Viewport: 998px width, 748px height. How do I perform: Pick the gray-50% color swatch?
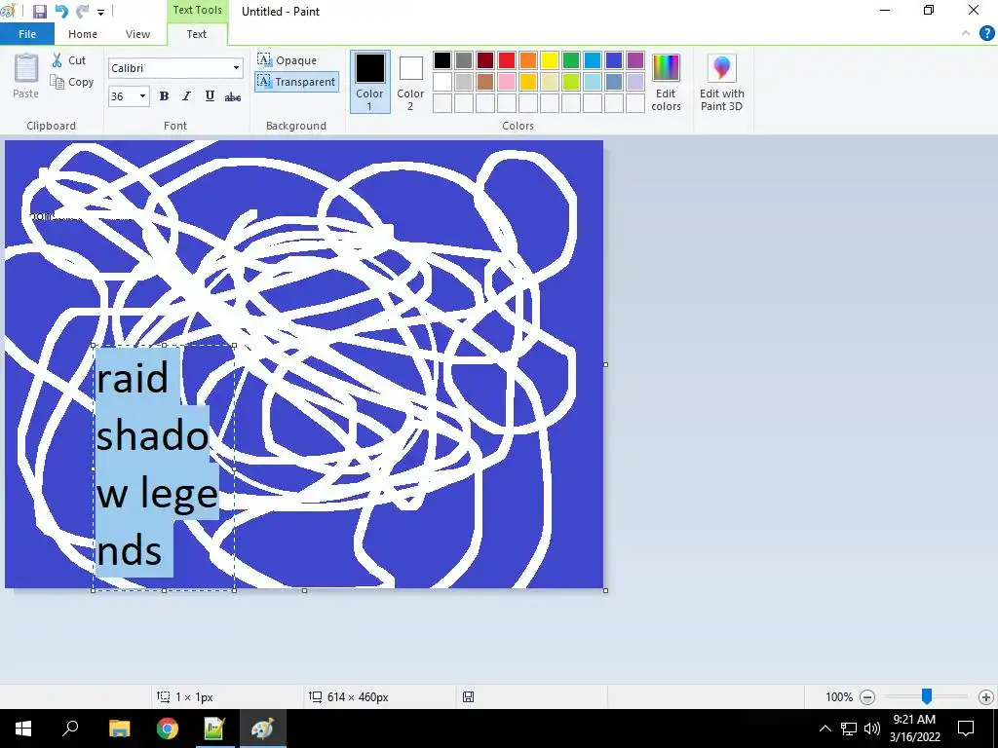(464, 60)
